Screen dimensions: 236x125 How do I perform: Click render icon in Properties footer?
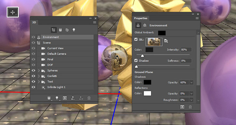182,107
